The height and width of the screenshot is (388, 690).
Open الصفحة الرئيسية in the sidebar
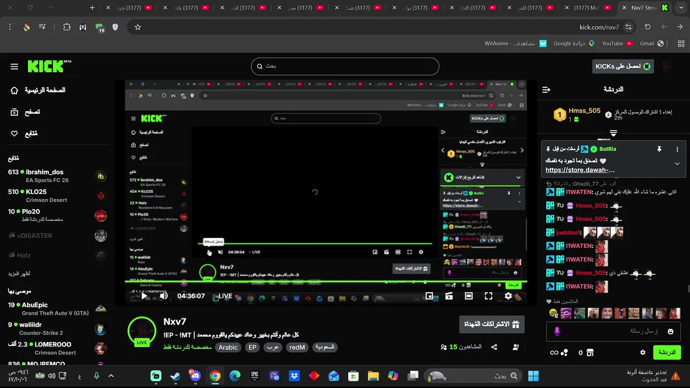click(x=38, y=90)
